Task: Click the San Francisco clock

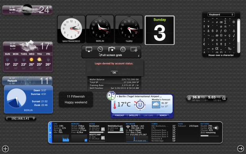Action: [71, 29]
